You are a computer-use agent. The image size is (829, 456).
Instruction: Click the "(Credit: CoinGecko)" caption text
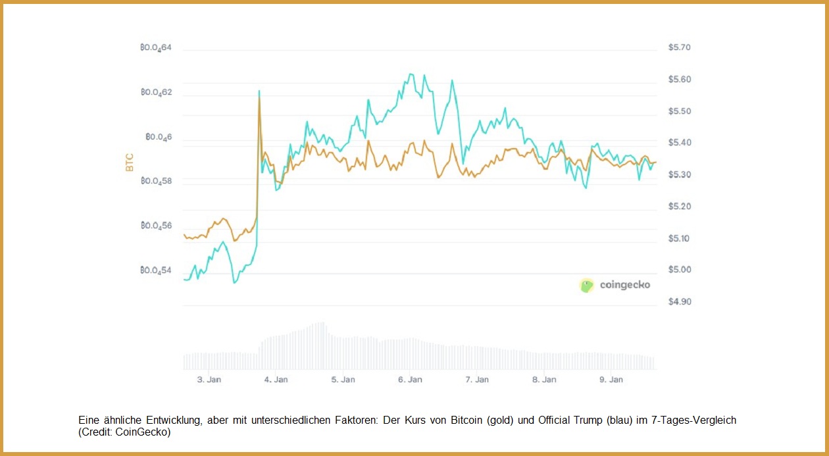click(124, 432)
